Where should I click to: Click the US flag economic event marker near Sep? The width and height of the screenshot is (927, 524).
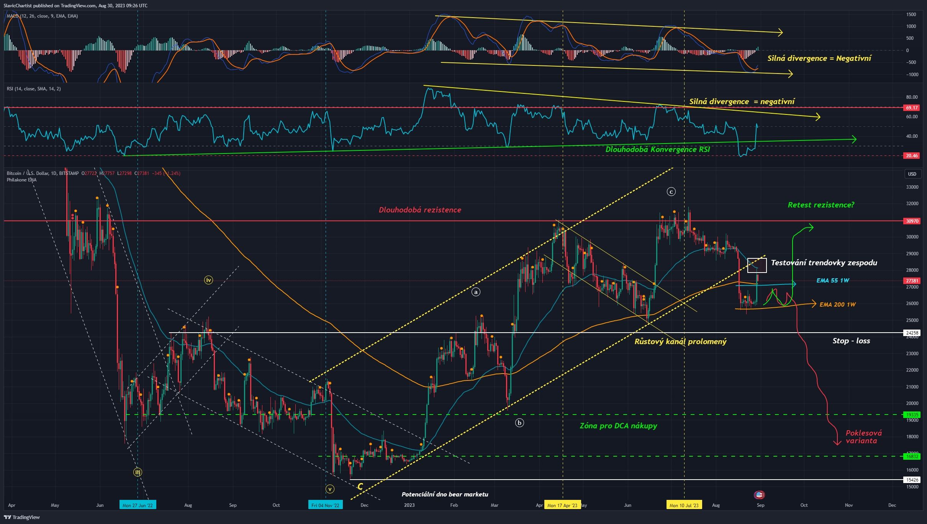click(x=759, y=495)
